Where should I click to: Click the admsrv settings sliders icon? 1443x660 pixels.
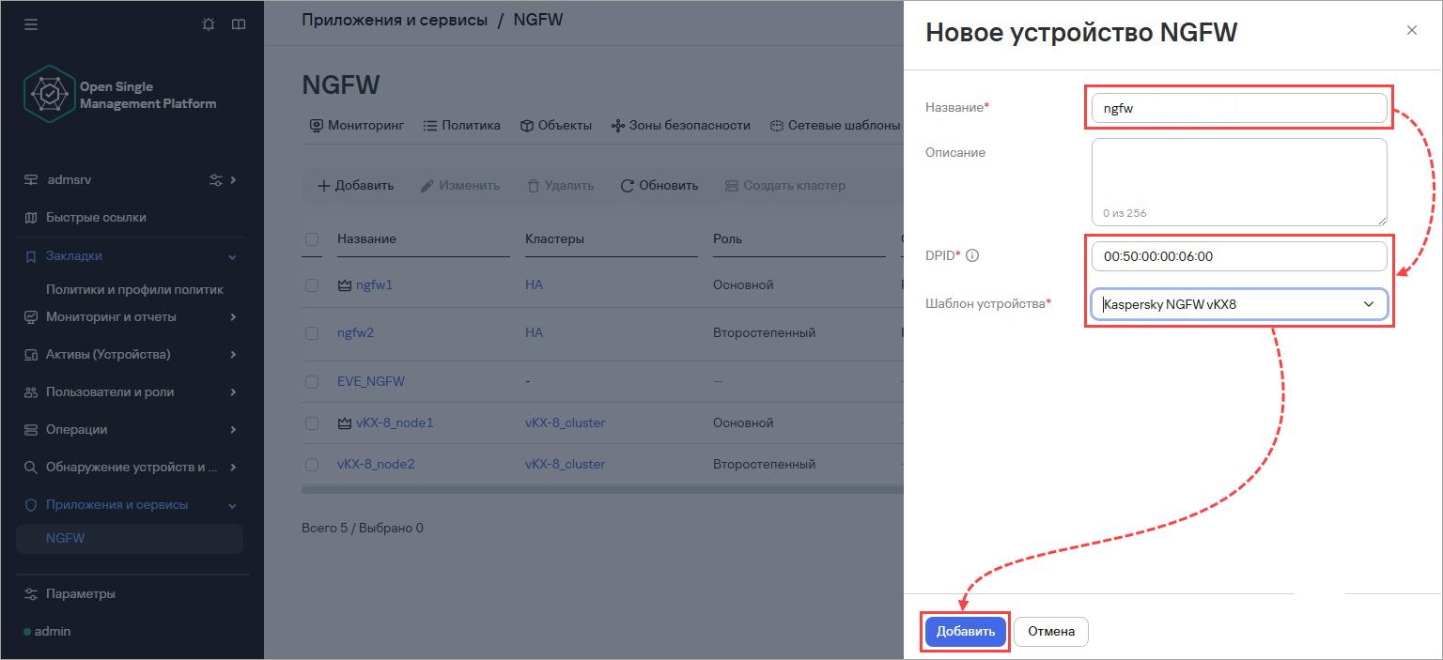point(216,179)
